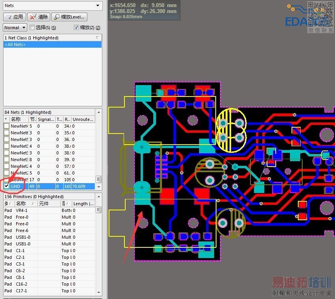Click the 156 Primitives list header

[x=49, y=197]
